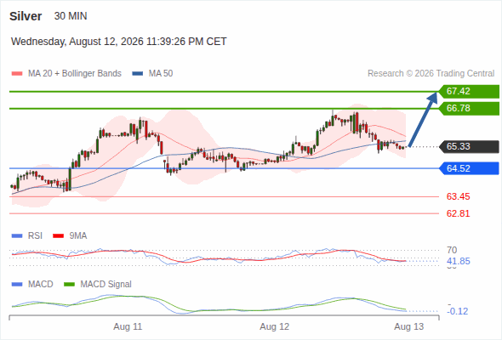Viewport: 502px width, 340px height.
Task: Select the 66.78 green resistance label
Action: pyautogui.click(x=469, y=109)
